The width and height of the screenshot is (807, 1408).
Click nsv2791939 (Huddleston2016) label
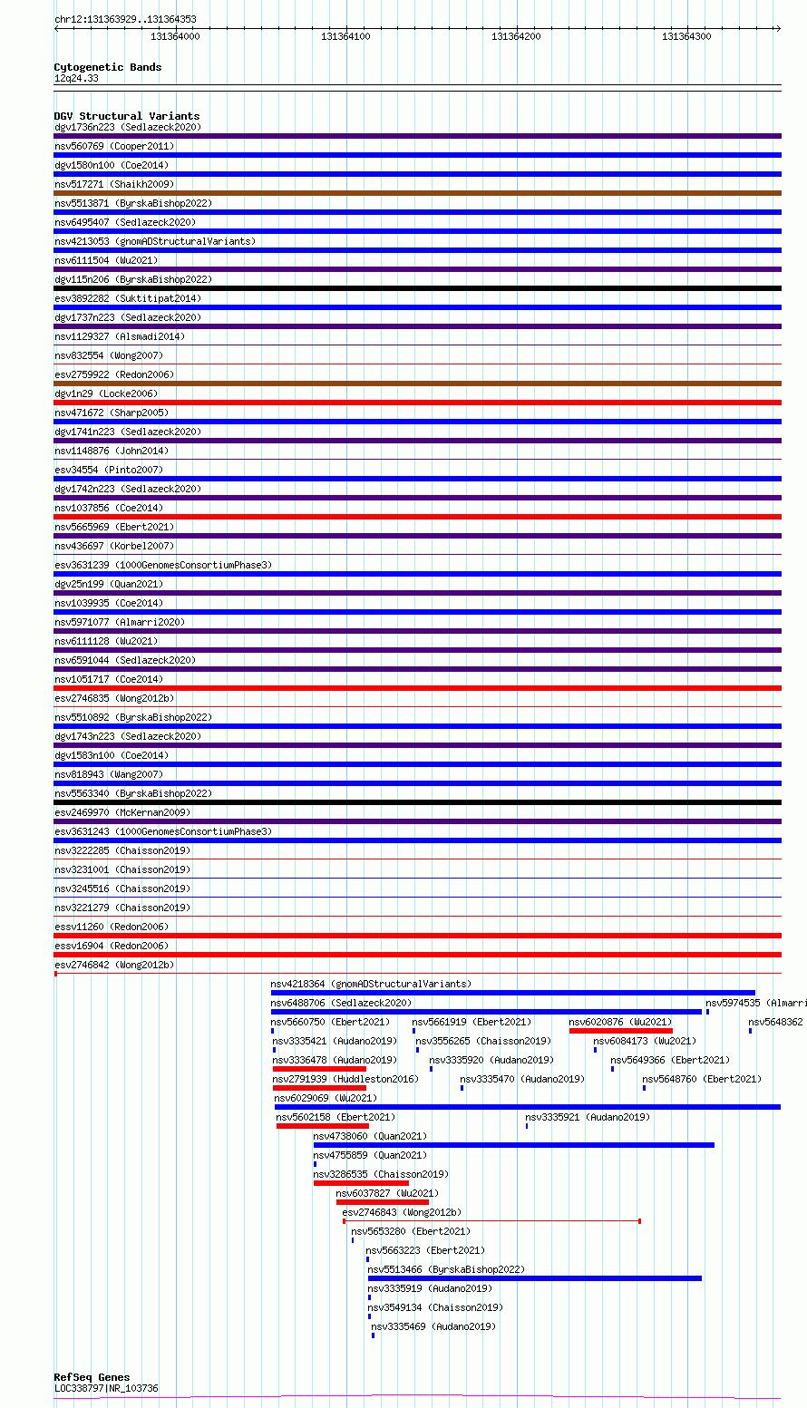tap(345, 1079)
